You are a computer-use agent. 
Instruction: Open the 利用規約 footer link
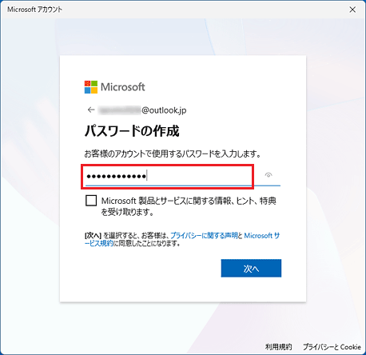coord(278,347)
